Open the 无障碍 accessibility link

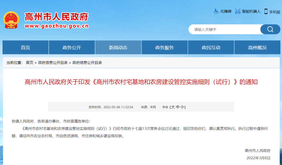226,12
